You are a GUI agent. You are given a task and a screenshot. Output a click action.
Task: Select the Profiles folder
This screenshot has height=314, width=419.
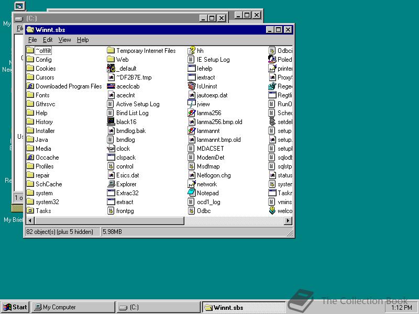40,166
